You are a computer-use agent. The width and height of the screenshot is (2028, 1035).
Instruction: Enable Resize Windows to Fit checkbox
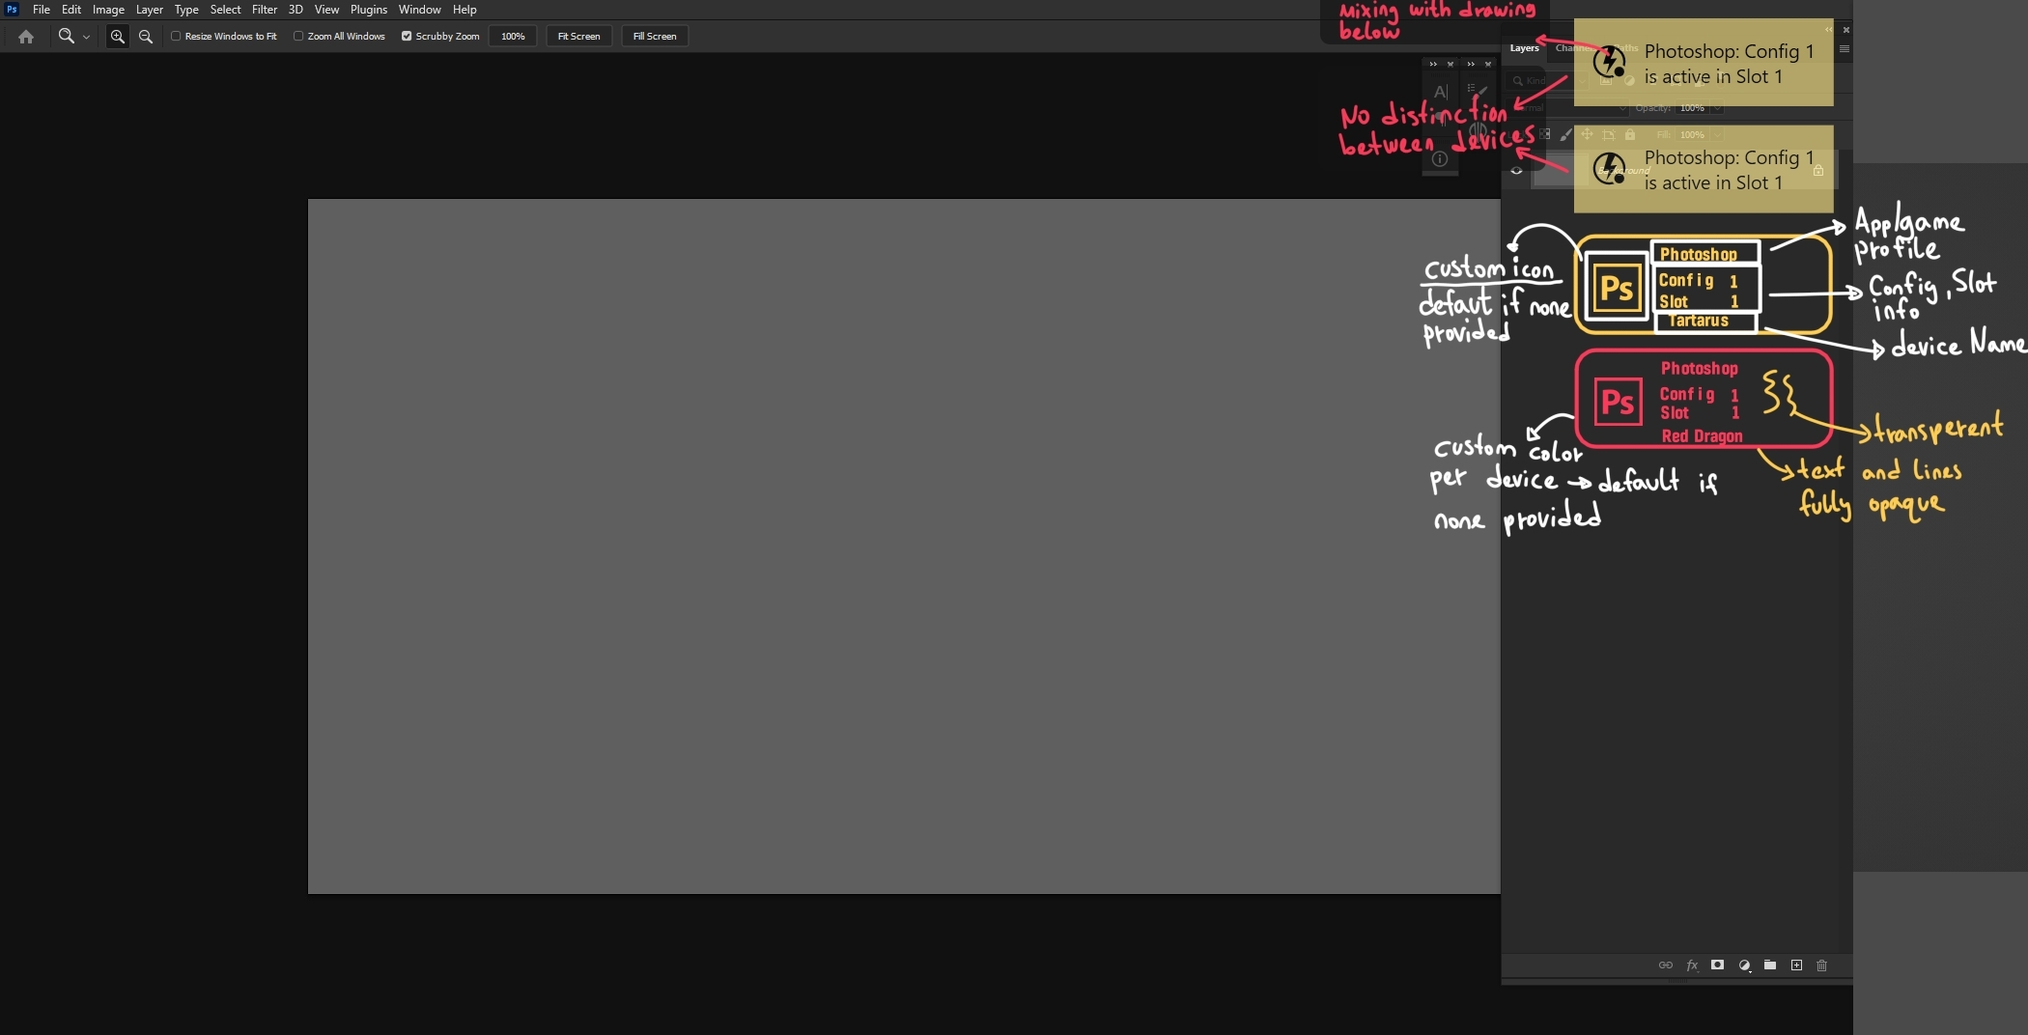coord(176,37)
